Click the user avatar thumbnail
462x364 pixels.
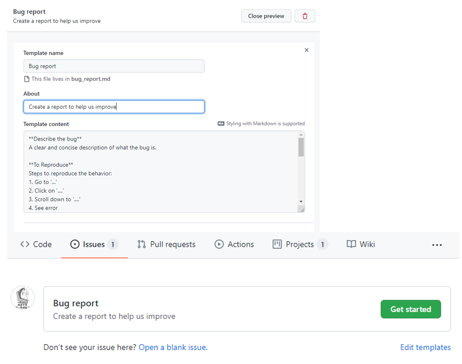pos(23,298)
